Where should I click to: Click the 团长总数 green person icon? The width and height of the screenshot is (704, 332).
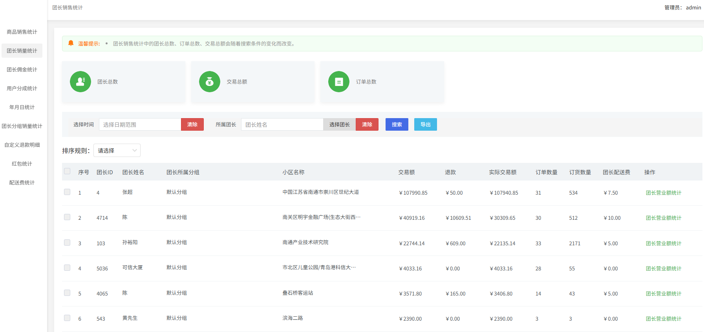[x=80, y=82]
